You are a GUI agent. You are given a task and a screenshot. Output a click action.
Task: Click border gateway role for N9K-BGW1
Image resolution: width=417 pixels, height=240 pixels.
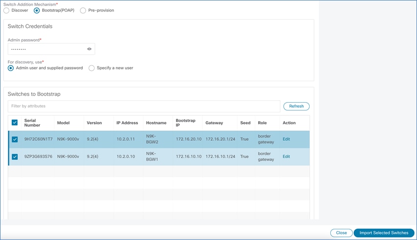point(266,156)
